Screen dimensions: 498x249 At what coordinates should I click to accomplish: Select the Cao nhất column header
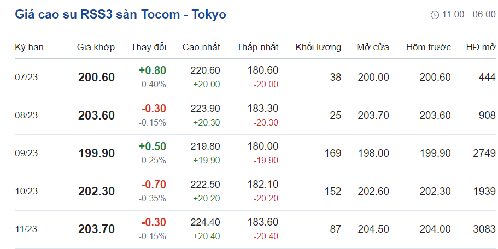pos(201,47)
